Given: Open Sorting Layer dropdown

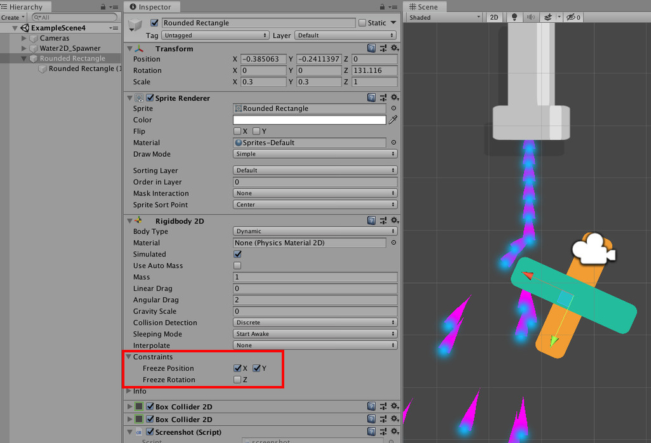Looking at the screenshot, I should pyautogui.click(x=315, y=170).
